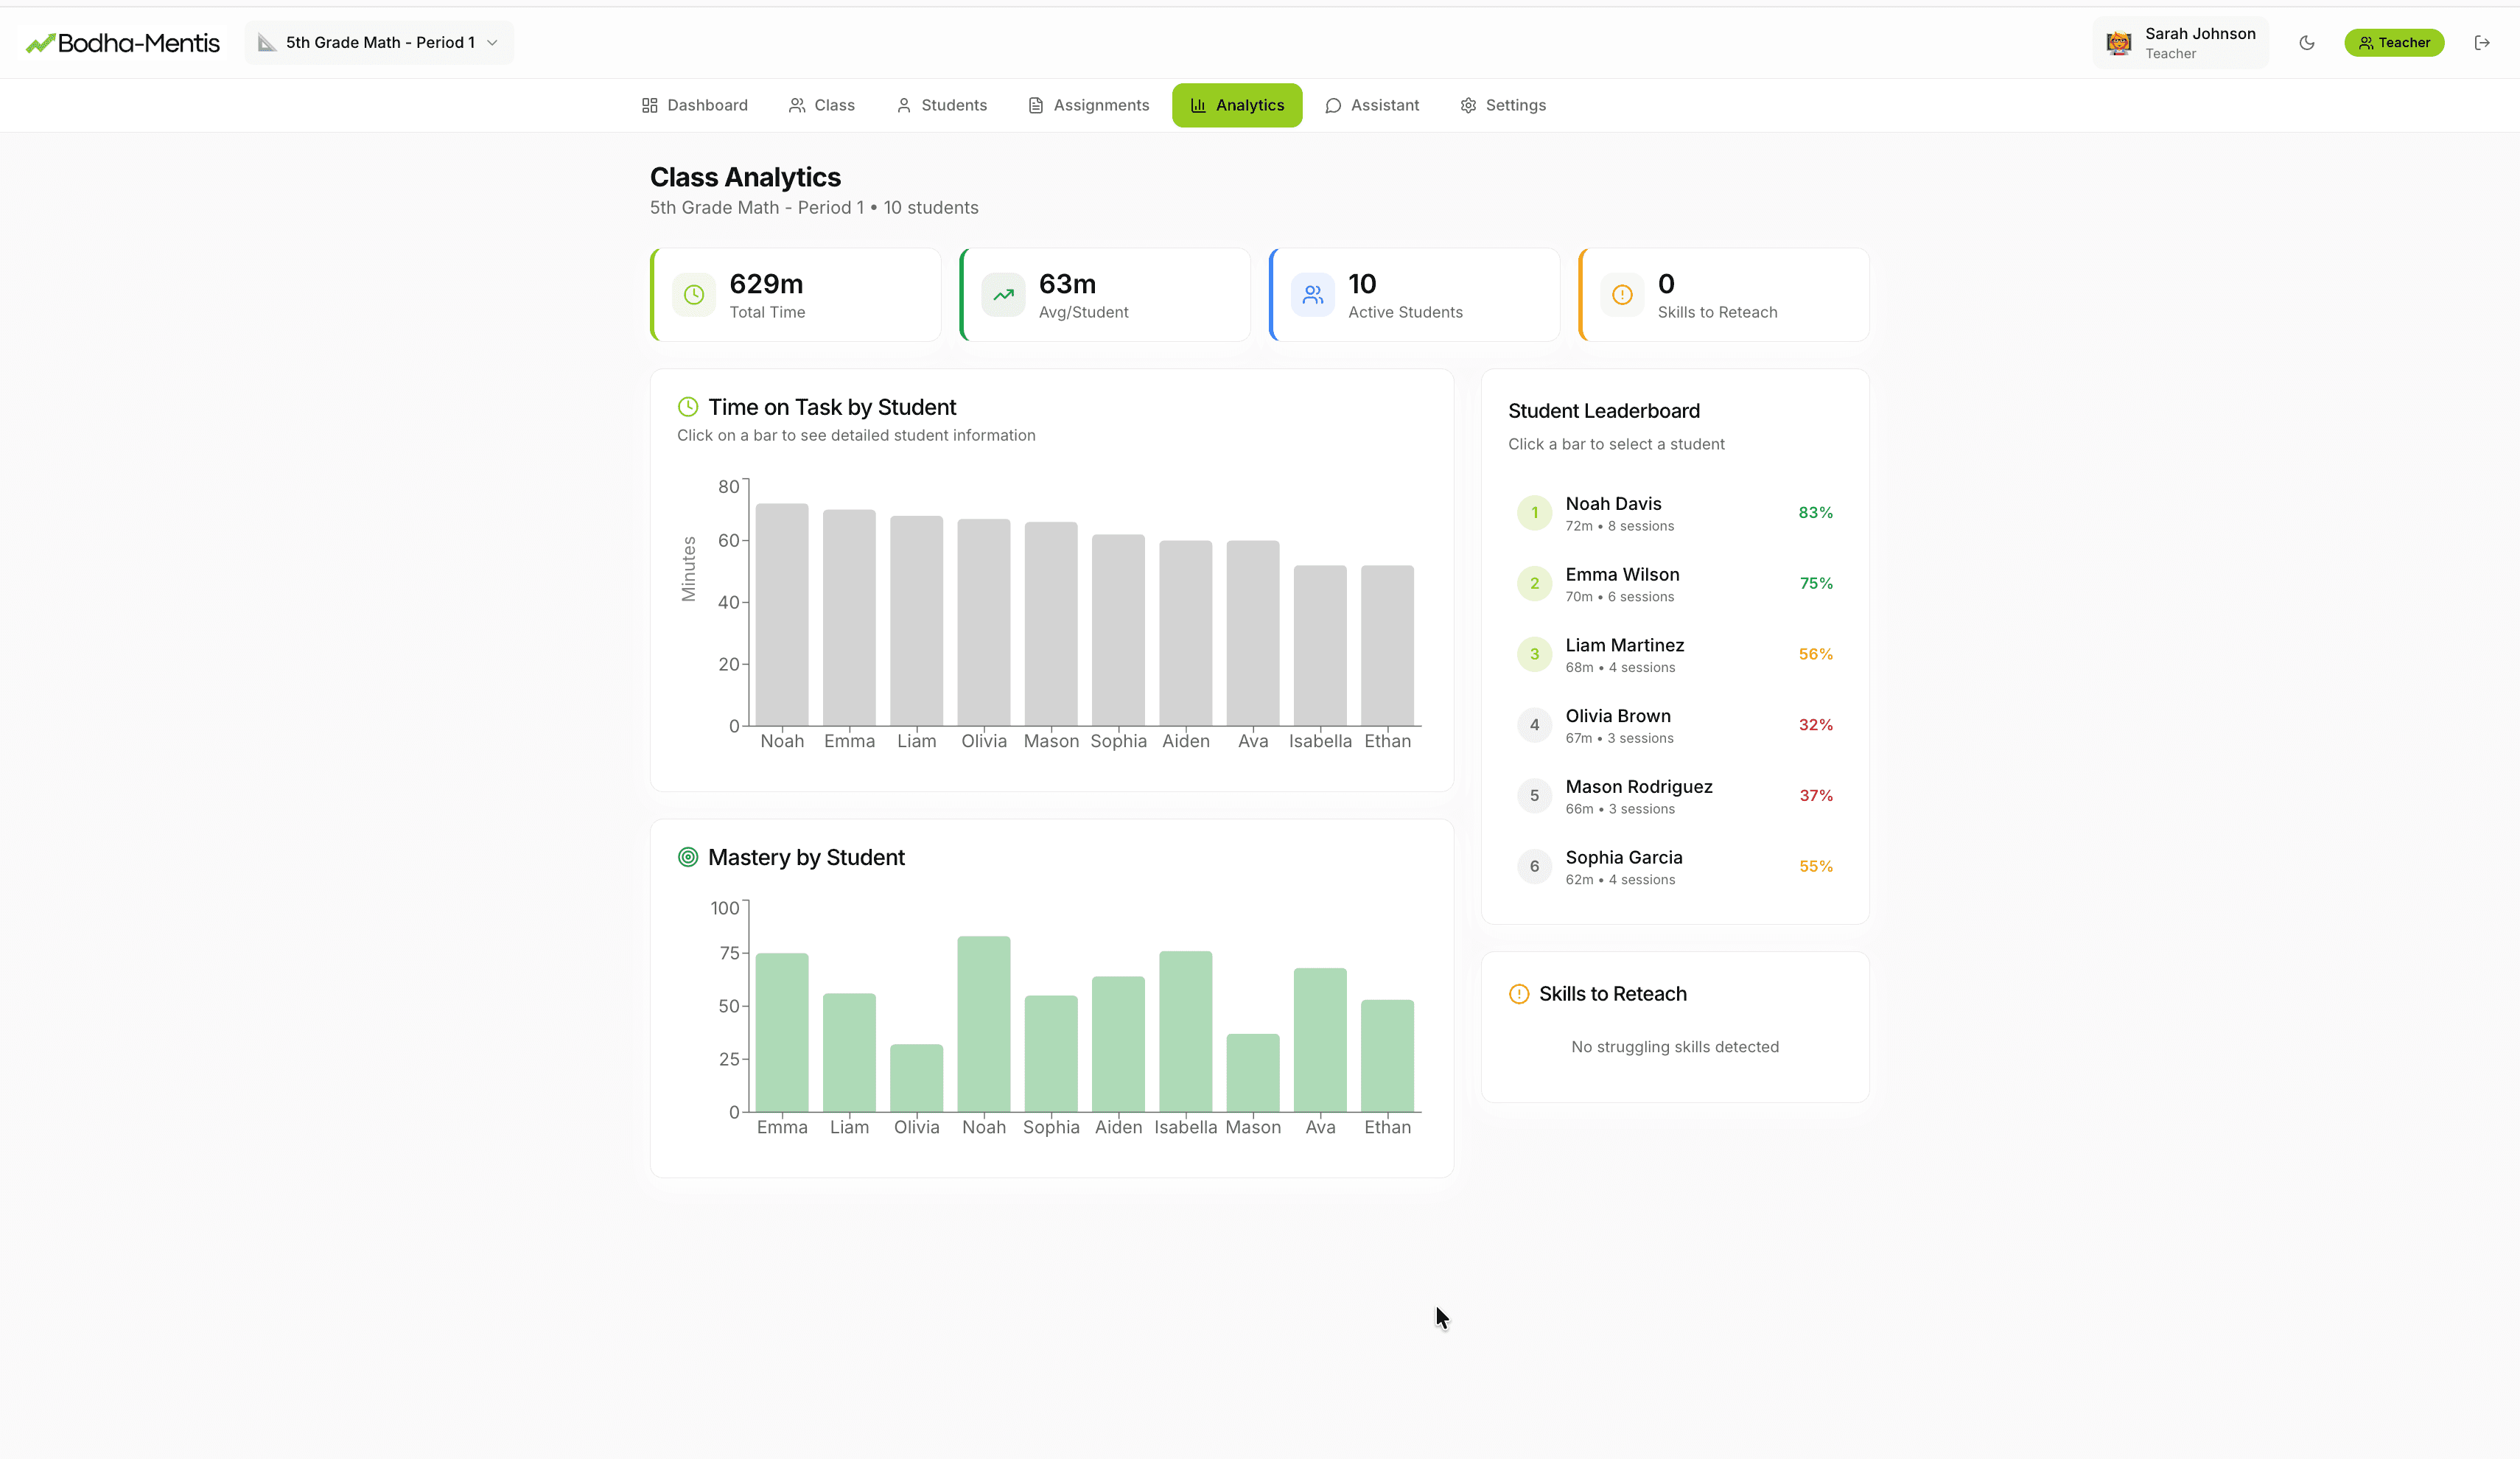Expand the 5th Grade Math - Period 1 chevron

tap(491, 42)
